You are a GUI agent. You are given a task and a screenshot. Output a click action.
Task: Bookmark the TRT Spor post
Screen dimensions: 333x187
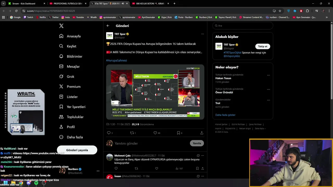(x=178, y=133)
